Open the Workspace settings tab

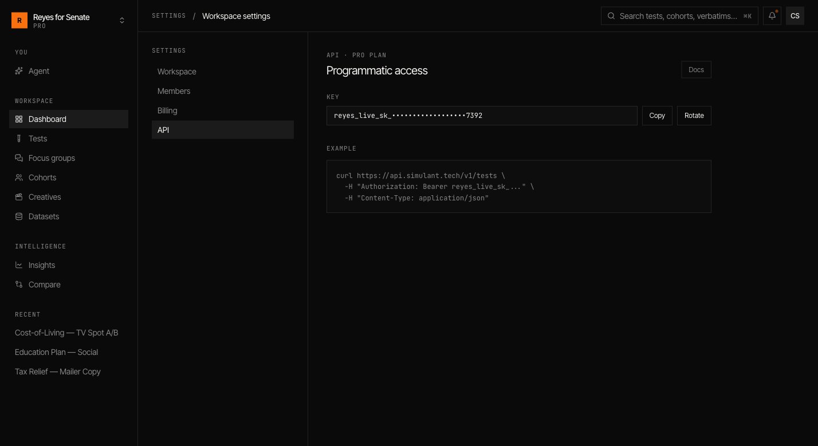[223, 72]
